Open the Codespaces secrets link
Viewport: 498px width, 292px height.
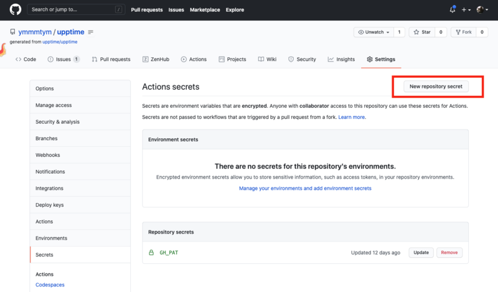(50, 285)
